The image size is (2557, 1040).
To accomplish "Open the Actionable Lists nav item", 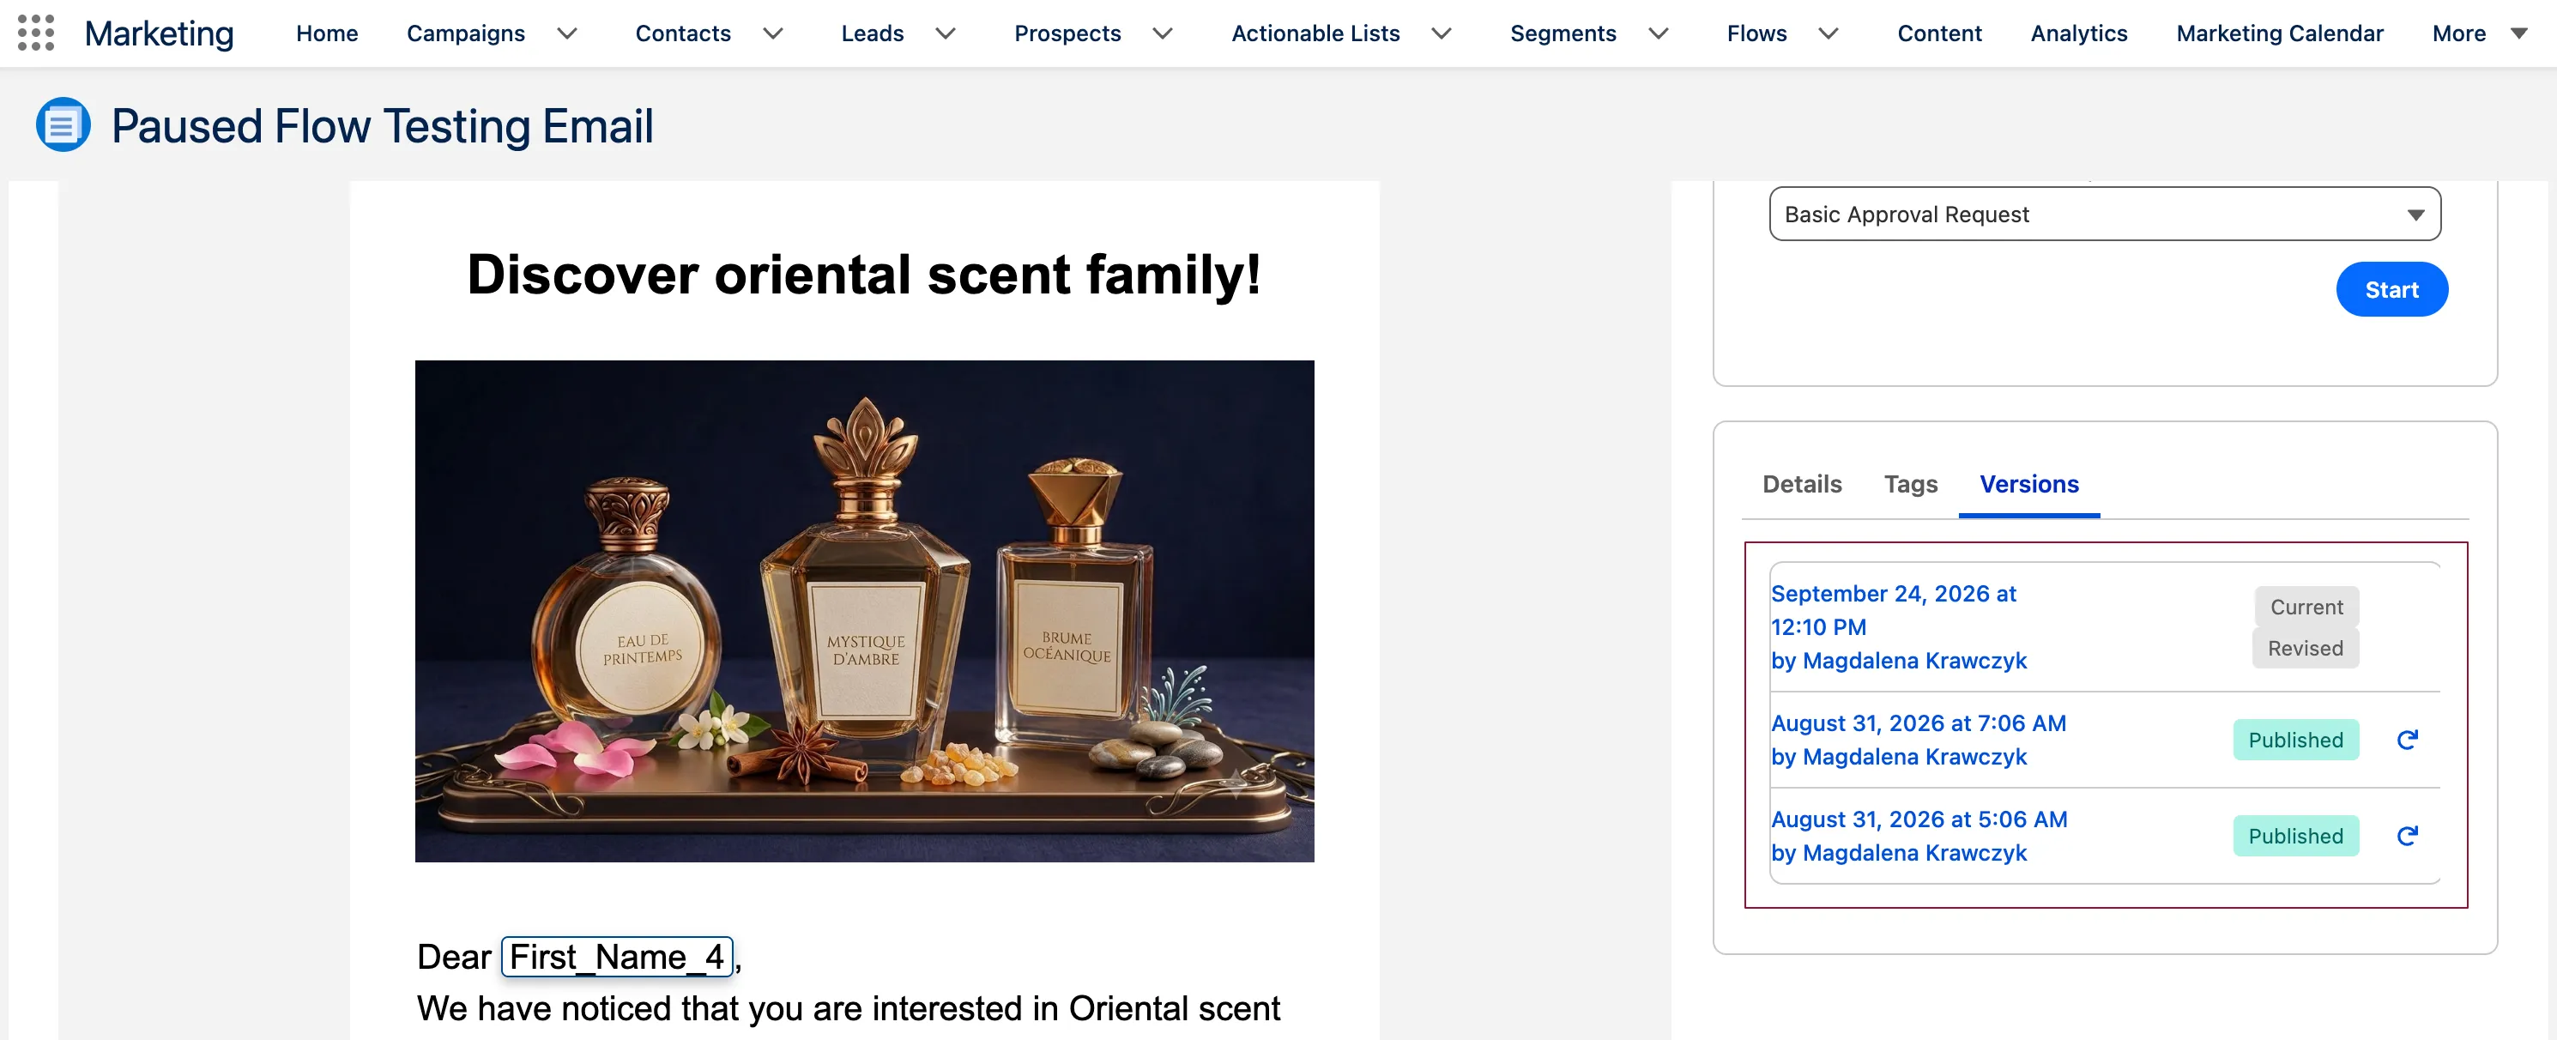I will click(1315, 33).
